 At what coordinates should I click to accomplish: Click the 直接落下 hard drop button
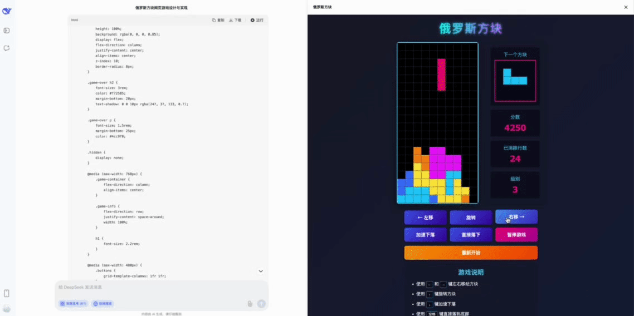[x=471, y=234]
